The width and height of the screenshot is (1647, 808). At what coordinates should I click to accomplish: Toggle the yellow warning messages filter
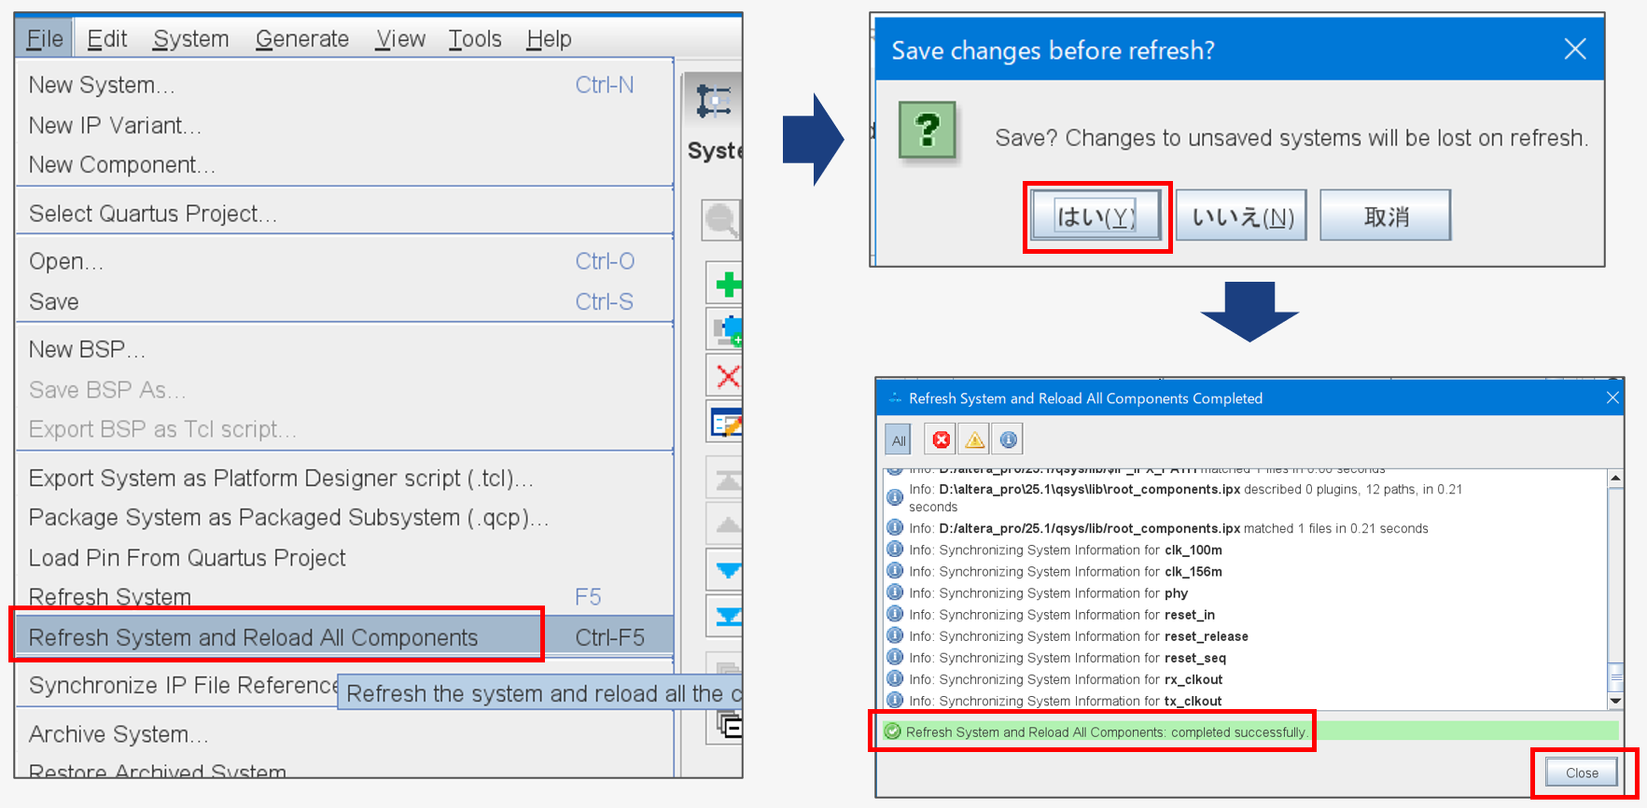click(x=974, y=439)
